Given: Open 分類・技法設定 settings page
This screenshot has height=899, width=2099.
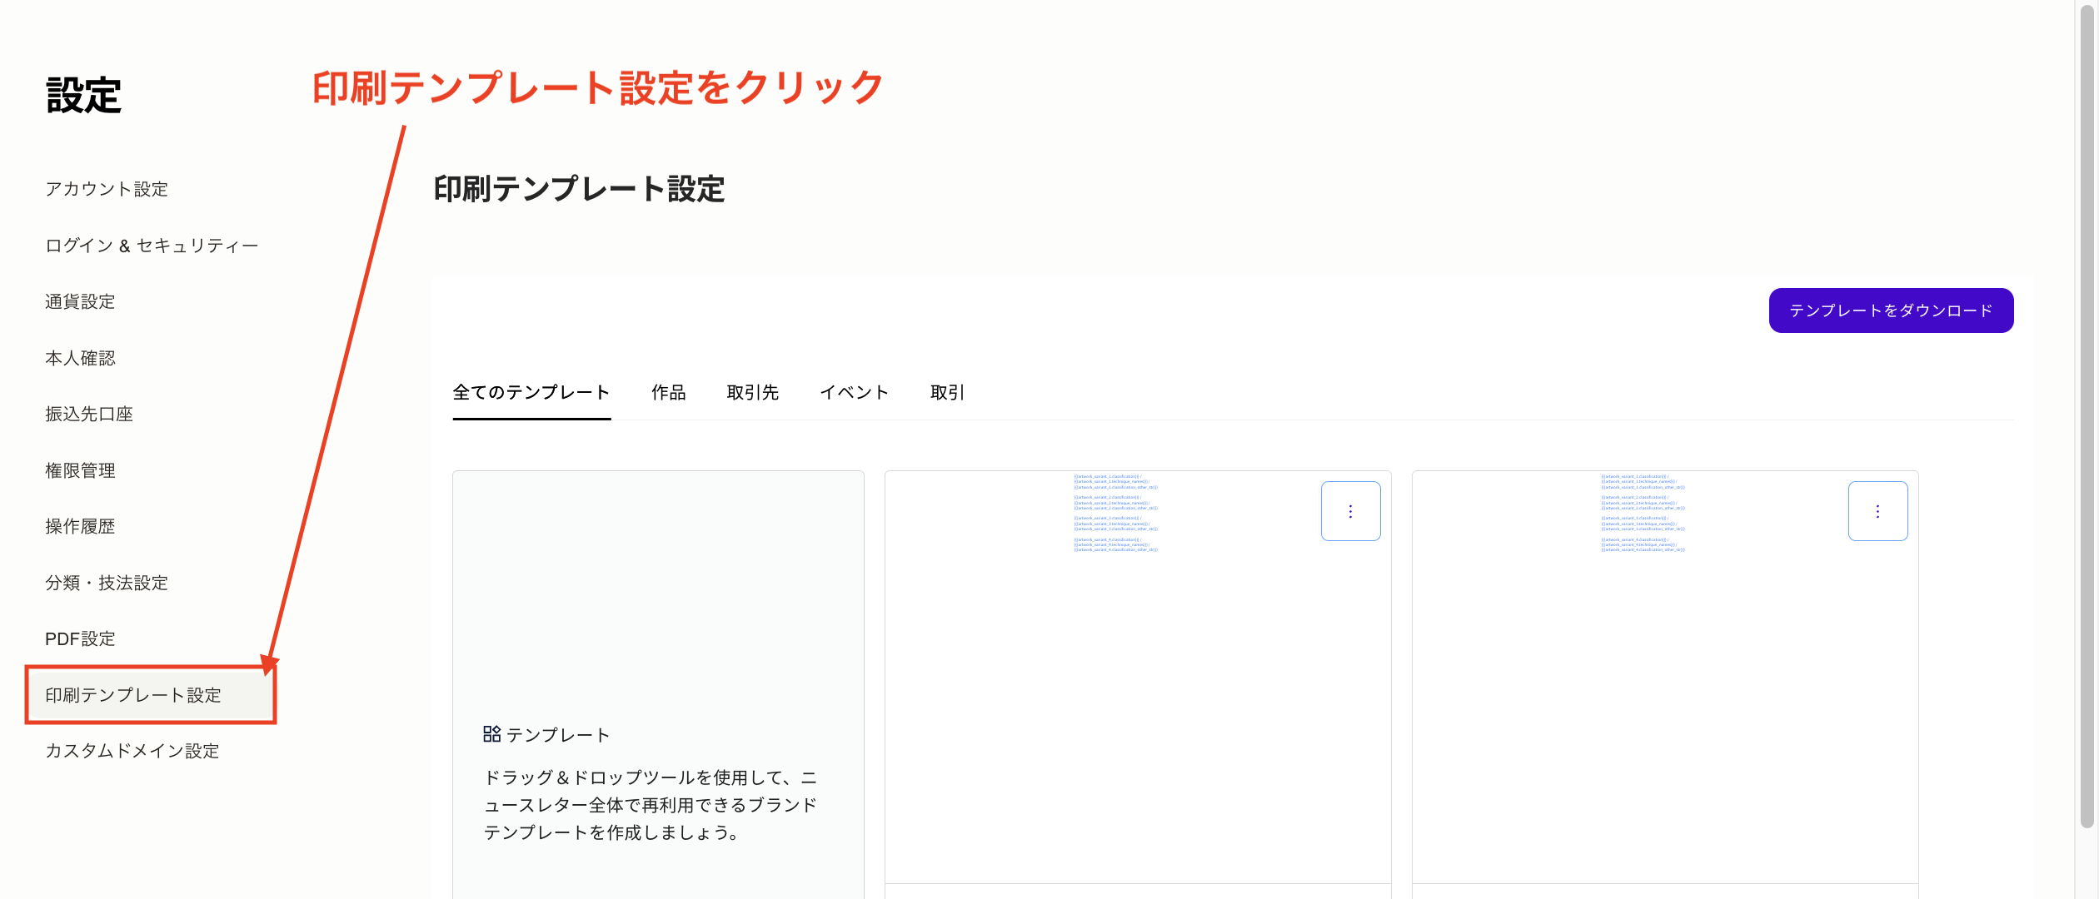Looking at the screenshot, I should point(107,583).
